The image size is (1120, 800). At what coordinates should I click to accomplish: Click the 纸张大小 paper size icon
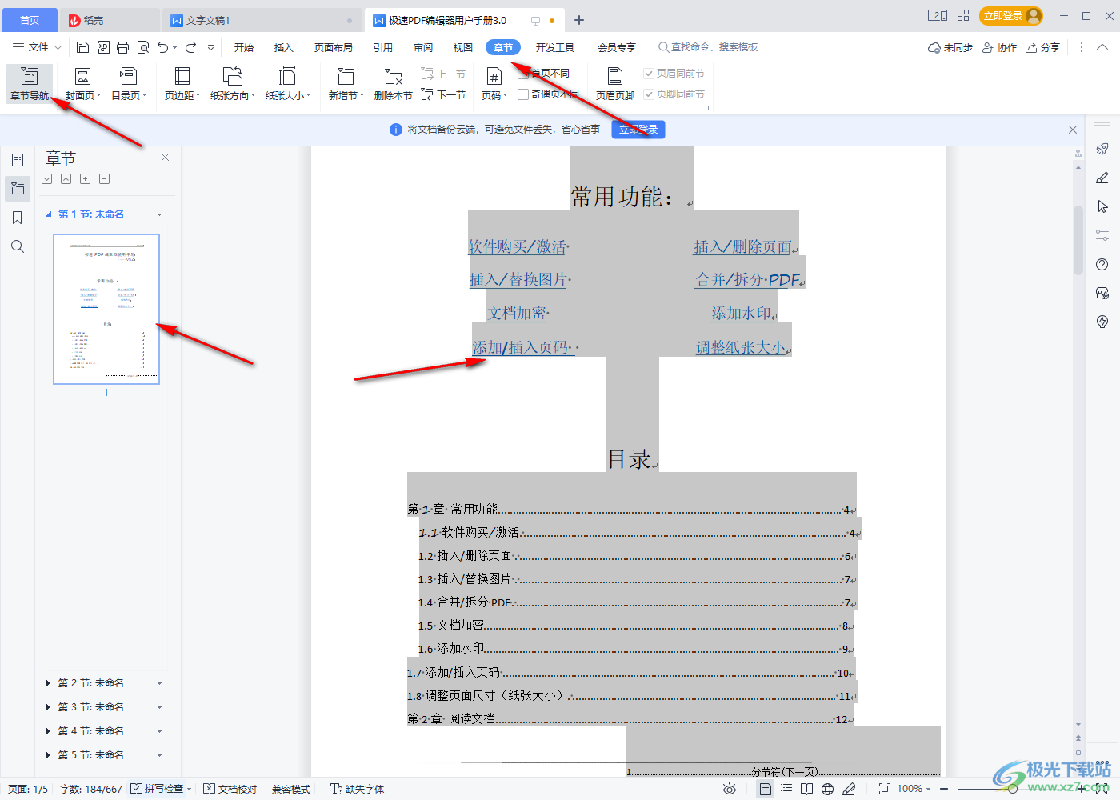tap(287, 76)
